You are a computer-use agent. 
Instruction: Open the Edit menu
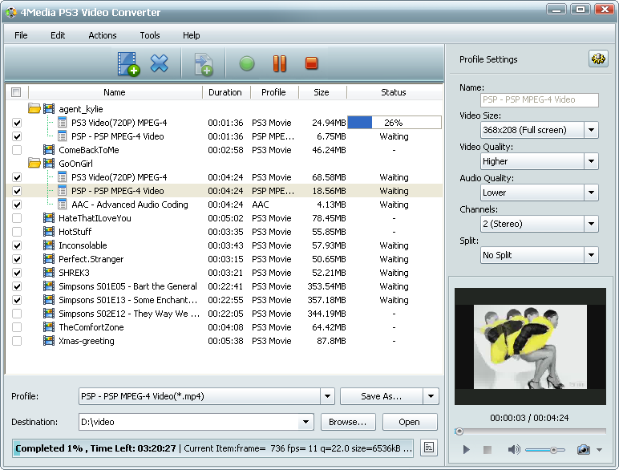58,35
